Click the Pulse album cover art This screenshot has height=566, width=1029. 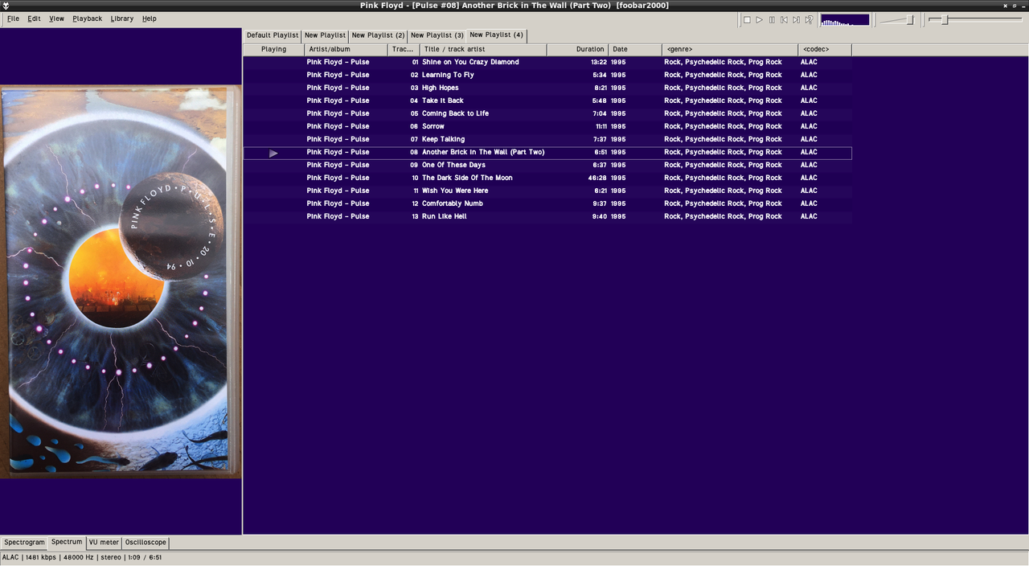coord(121,281)
